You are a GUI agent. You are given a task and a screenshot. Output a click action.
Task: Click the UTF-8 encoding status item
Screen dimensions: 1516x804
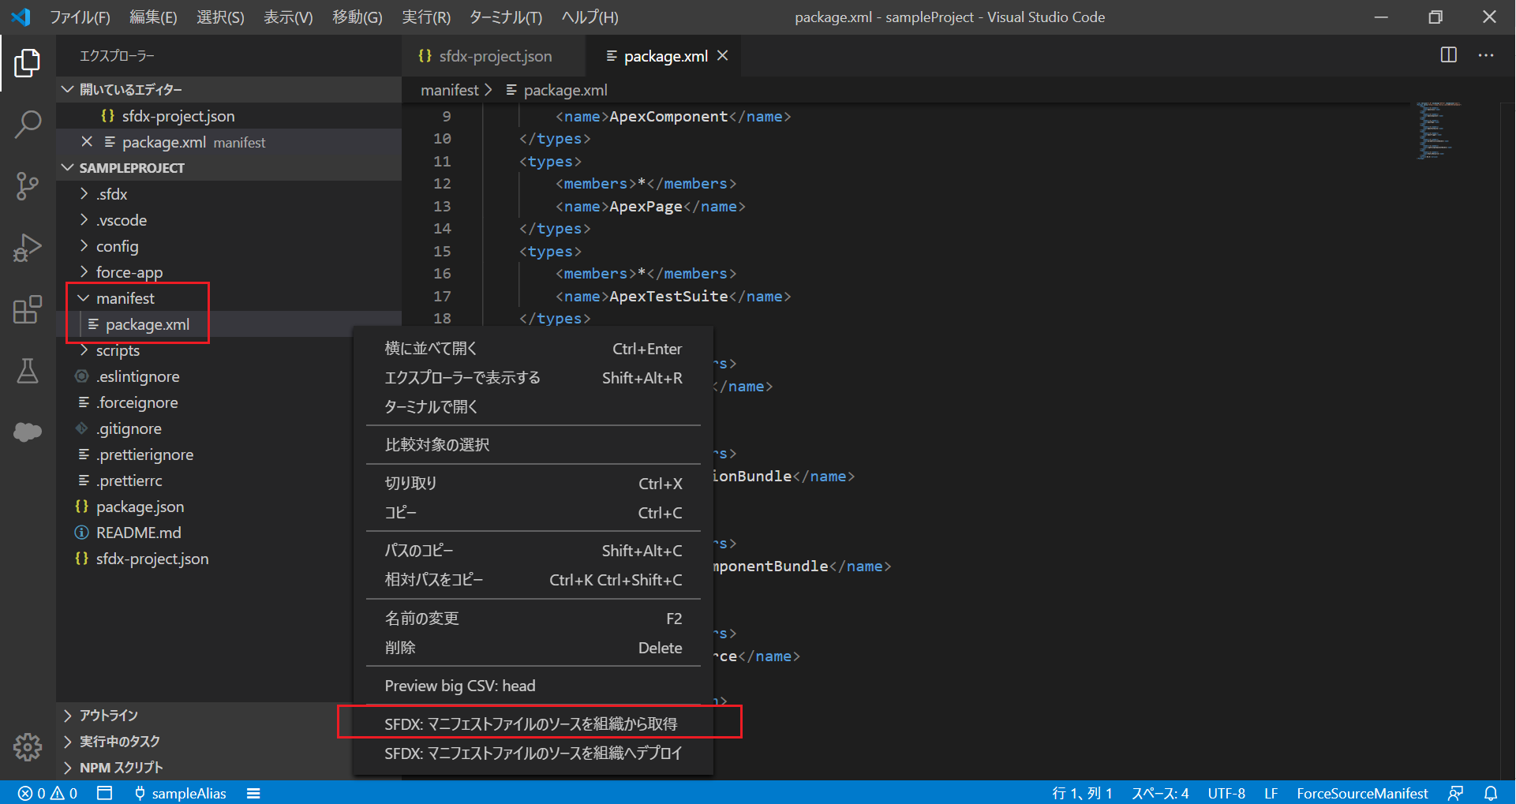click(1226, 793)
